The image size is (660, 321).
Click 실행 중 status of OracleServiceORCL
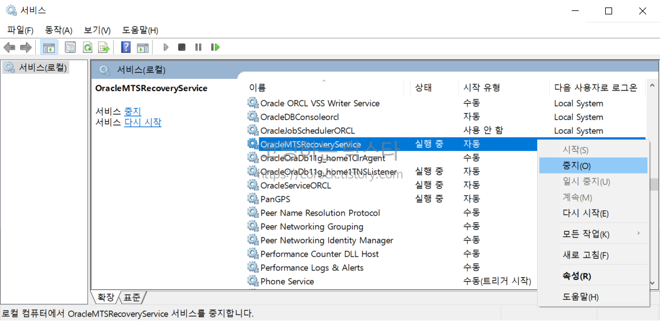(429, 185)
